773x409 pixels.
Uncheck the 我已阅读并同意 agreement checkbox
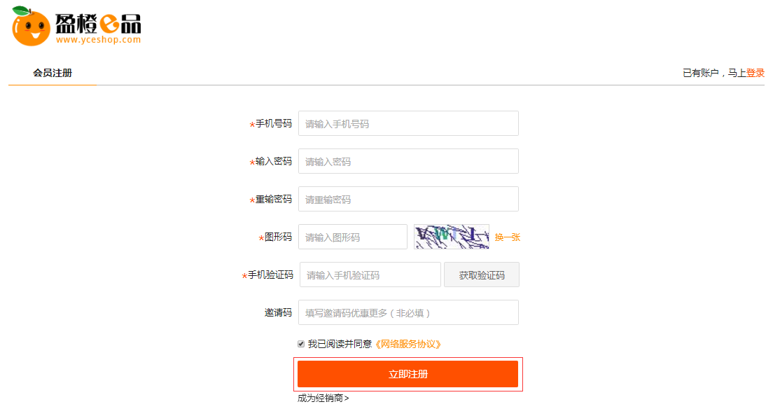click(x=302, y=344)
